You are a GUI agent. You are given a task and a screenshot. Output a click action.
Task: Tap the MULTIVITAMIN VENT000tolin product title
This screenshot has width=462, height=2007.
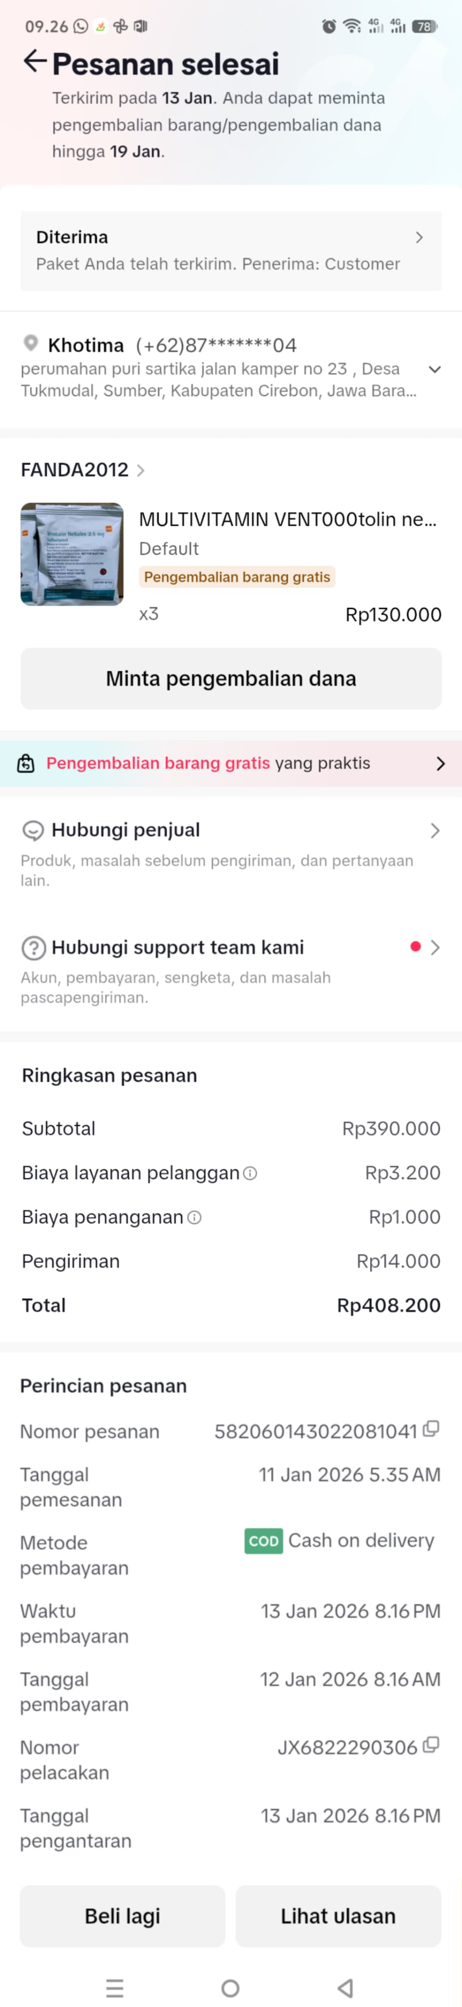(x=288, y=520)
